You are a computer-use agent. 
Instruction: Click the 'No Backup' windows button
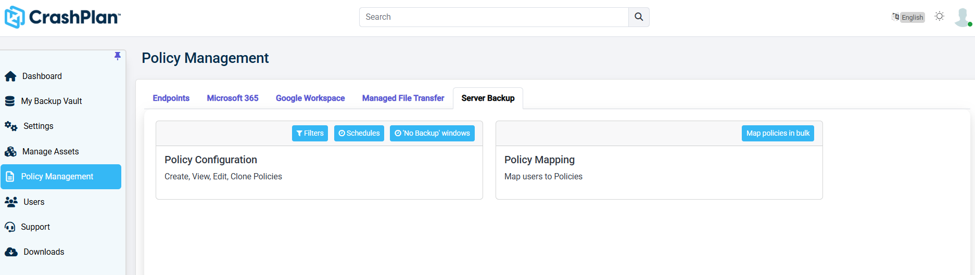click(432, 133)
